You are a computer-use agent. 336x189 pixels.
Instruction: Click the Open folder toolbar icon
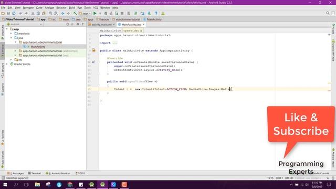pyautogui.click(x=3, y=13)
